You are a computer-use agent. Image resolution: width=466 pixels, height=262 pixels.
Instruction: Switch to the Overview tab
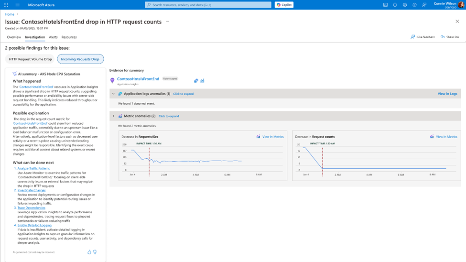(x=14, y=37)
